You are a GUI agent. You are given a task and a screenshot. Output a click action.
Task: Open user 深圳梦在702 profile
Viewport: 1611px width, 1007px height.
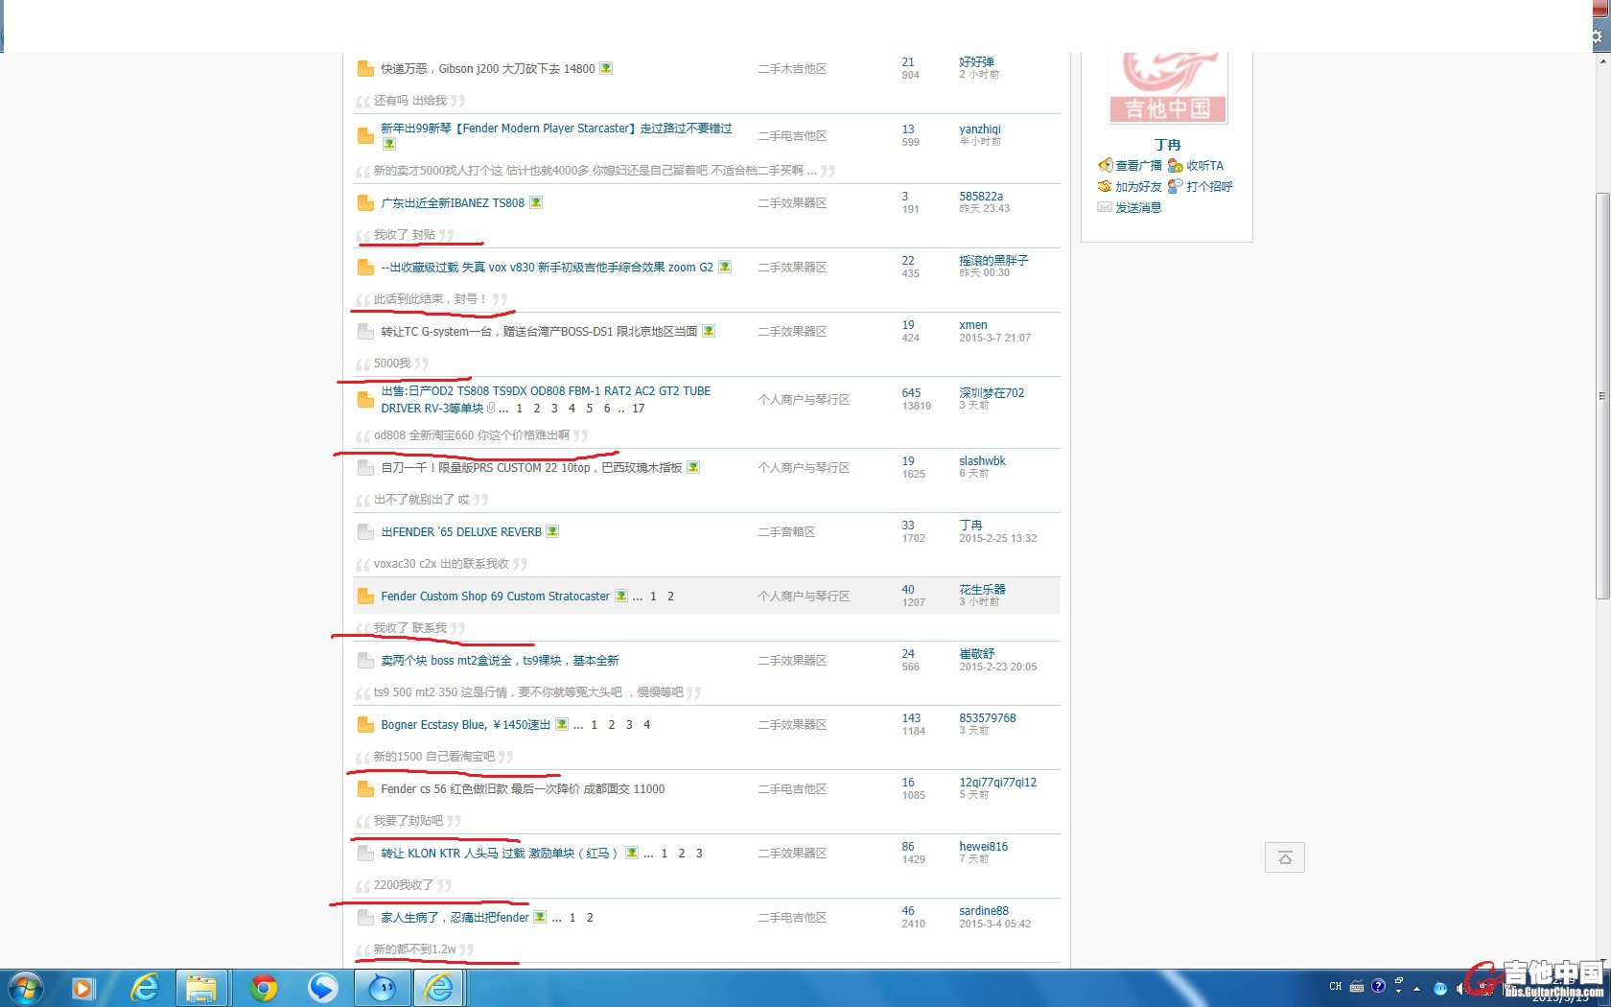coord(992,393)
